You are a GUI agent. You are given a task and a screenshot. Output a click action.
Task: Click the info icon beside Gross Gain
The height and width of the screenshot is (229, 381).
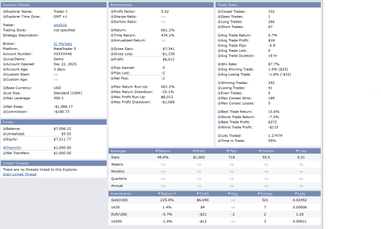coord(112,49)
